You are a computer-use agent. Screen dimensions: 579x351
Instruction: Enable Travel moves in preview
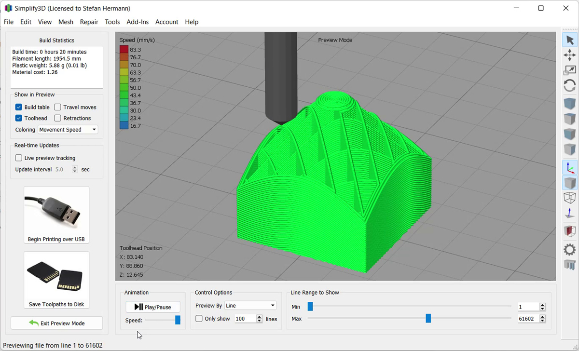click(x=58, y=107)
